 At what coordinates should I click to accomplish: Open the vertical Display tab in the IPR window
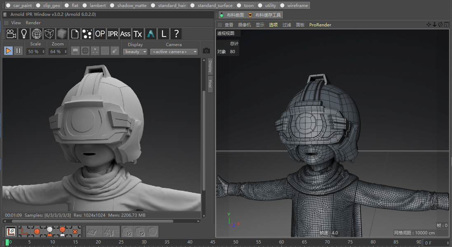point(210,67)
